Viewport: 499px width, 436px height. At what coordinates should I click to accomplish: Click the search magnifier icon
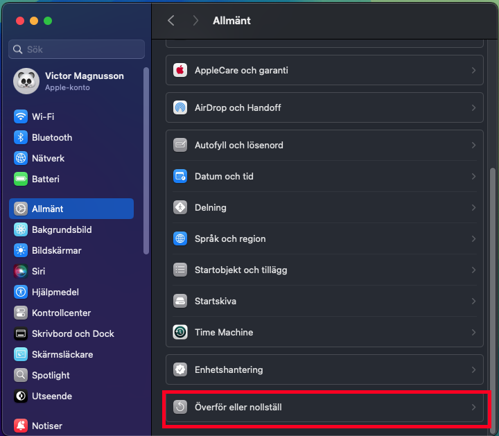(17, 49)
